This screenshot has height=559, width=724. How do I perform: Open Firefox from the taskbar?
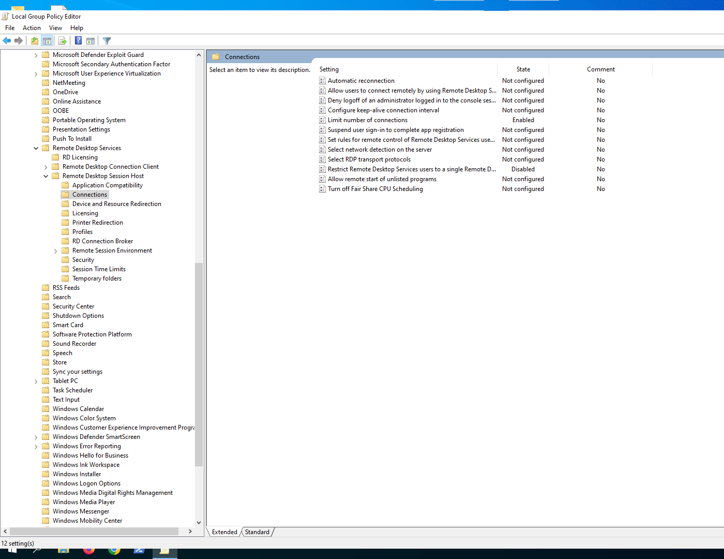[89, 551]
